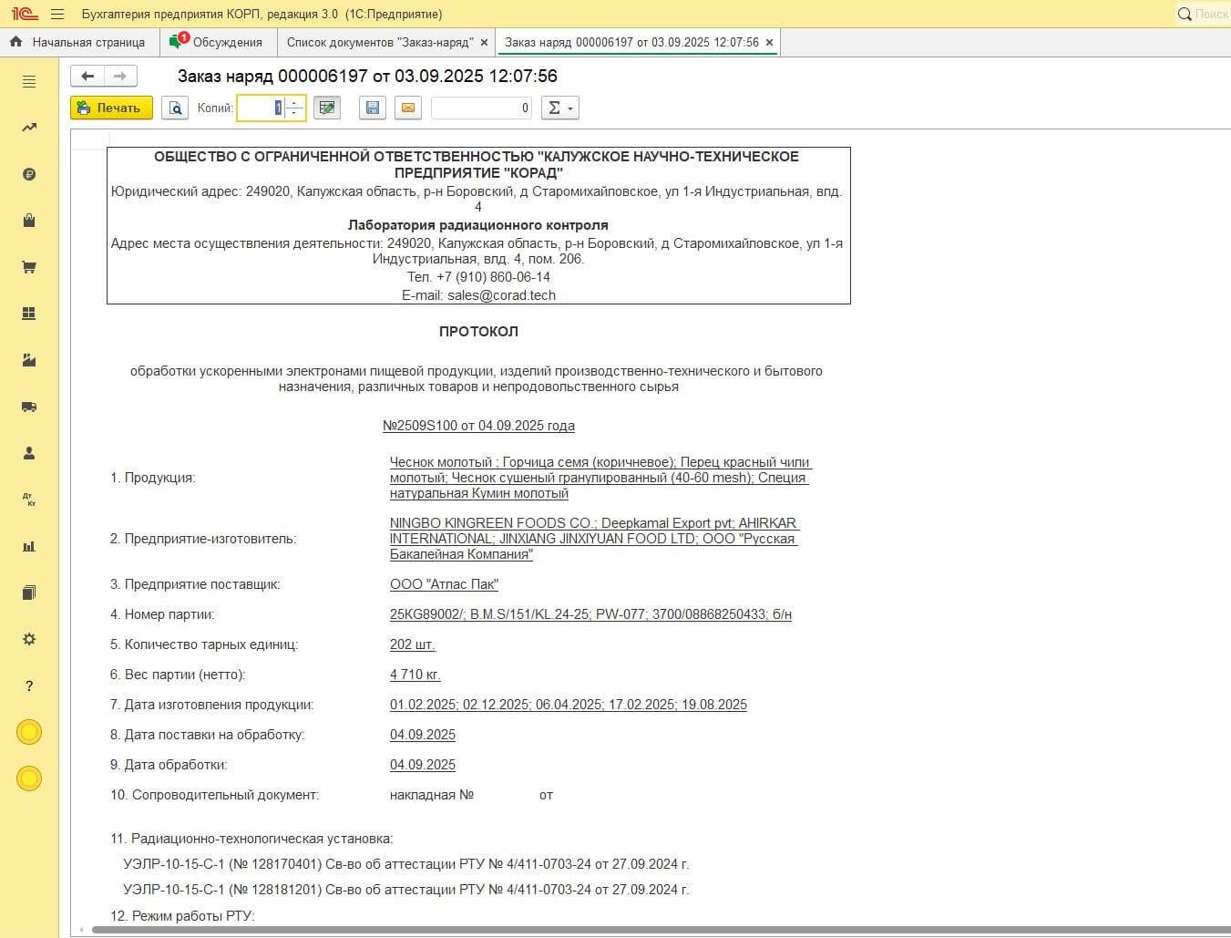Open the gear administration section icon
This screenshot has width=1231, height=938.
tap(29, 639)
